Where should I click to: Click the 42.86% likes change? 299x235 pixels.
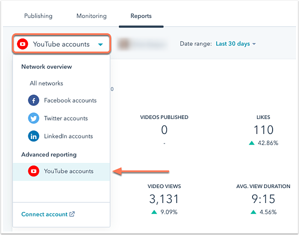click(268, 143)
